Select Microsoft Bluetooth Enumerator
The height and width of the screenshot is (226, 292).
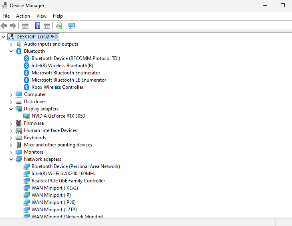coord(66,73)
